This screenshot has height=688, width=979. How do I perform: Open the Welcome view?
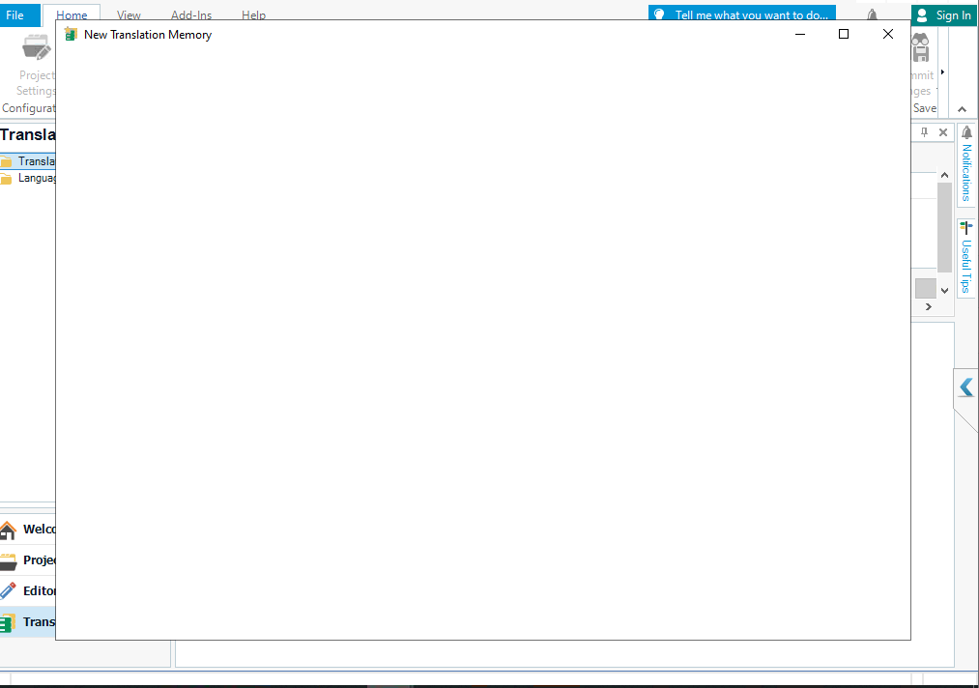pyautogui.click(x=28, y=530)
